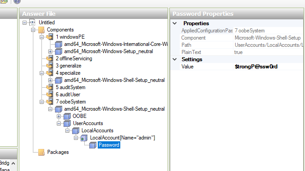Click the 3 generalize pass icon
The width and height of the screenshot is (305, 171).
pos(50,66)
